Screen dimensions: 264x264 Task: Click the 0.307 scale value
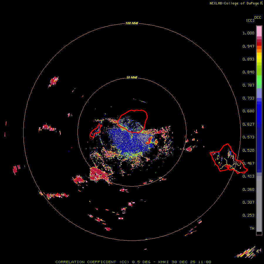click(248, 202)
